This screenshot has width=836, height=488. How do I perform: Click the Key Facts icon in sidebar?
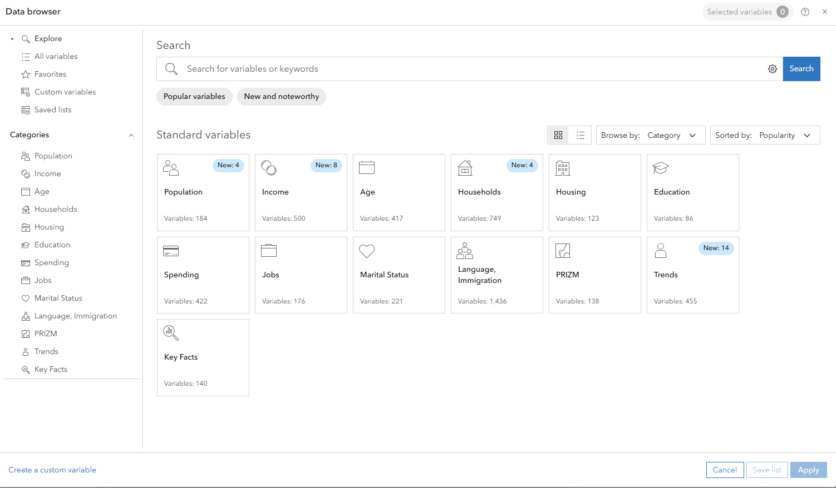coord(26,370)
